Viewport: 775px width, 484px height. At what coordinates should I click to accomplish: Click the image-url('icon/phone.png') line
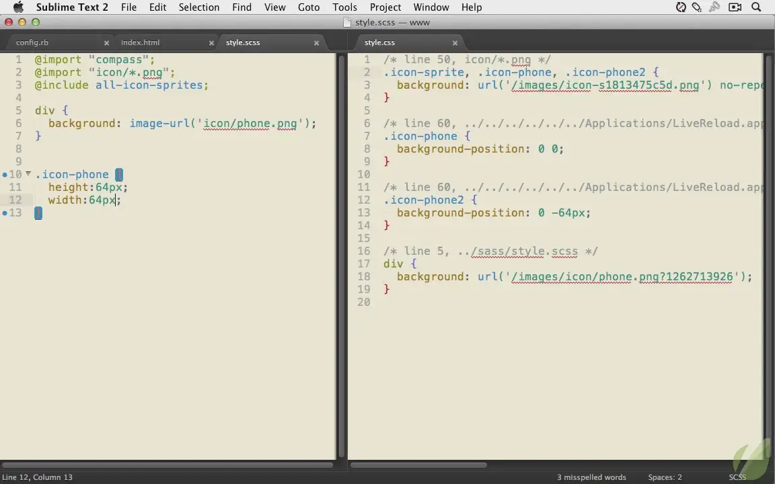pos(182,124)
